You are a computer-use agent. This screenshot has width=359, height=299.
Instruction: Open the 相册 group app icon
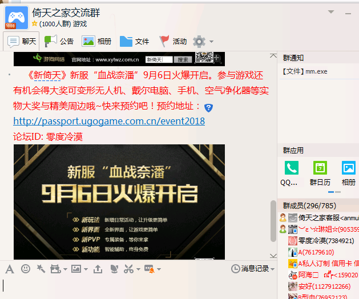(x=348, y=173)
